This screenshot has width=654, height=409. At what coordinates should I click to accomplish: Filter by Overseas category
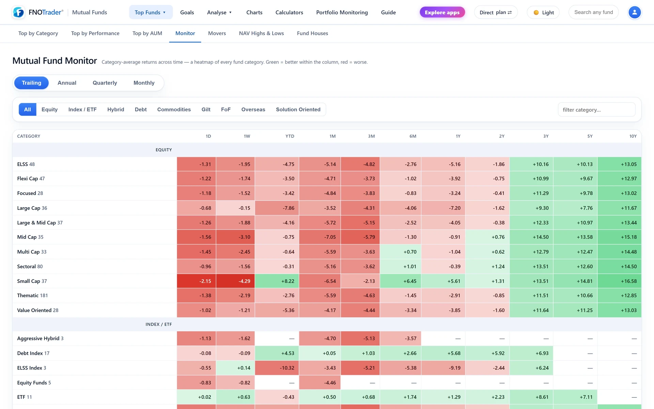point(253,109)
